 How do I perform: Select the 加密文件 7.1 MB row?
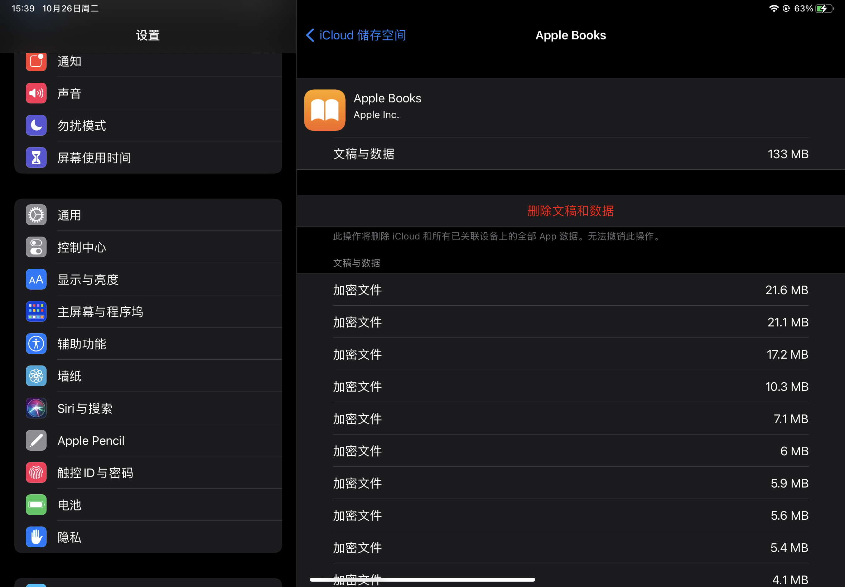point(571,418)
